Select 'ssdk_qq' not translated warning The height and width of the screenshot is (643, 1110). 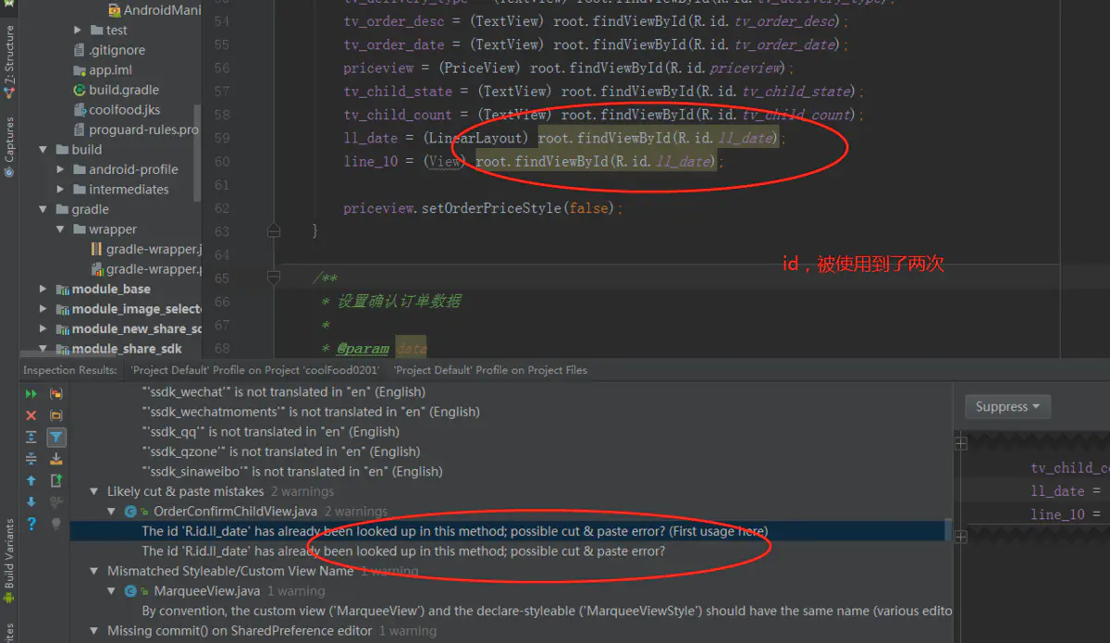(x=271, y=431)
